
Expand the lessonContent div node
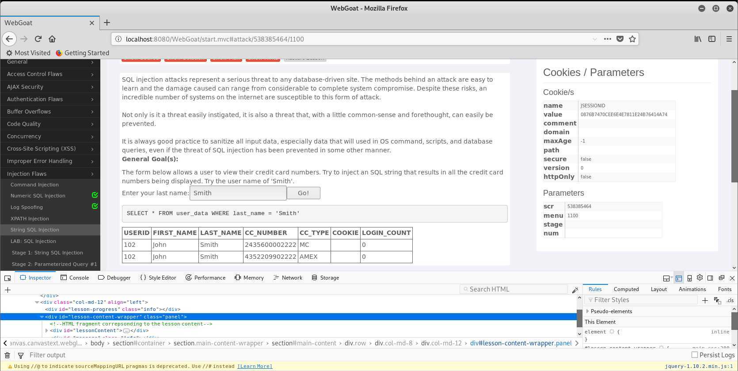pyautogui.click(x=47, y=330)
